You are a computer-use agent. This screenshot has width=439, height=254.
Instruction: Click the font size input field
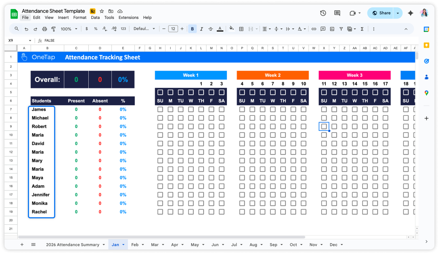(x=173, y=29)
